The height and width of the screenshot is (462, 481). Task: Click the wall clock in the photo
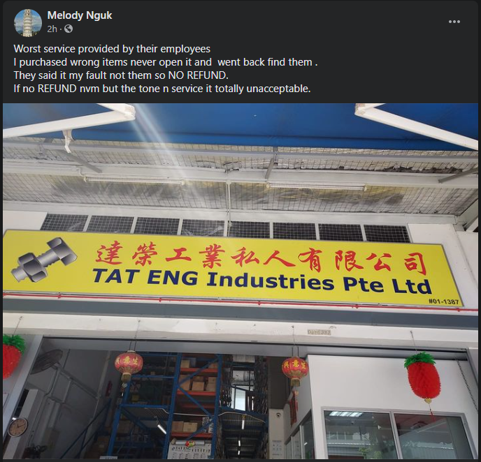tap(17, 427)
